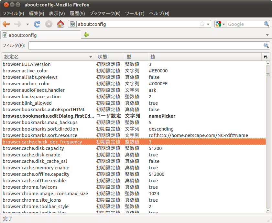This screenshot has height=223, width=272.
Task: Go to Home with the house icon
Action: coord(60,24)
